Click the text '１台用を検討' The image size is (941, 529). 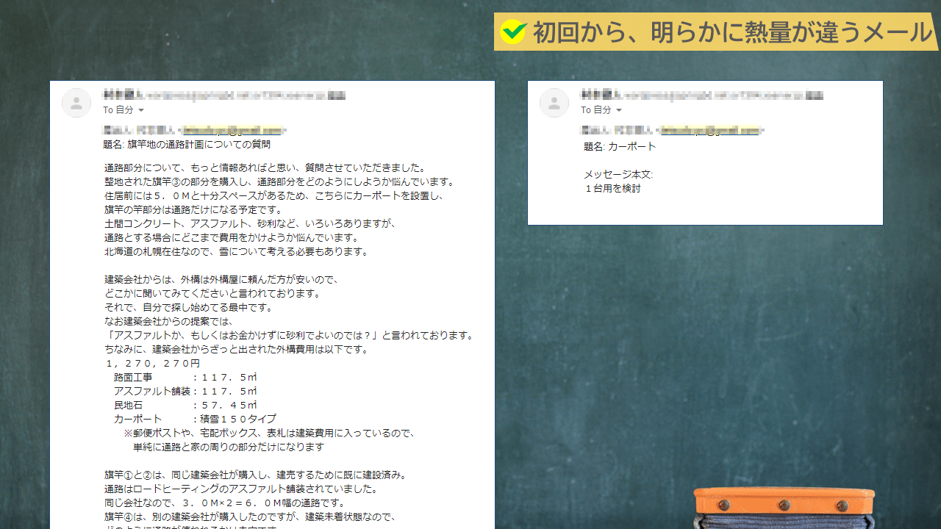click(x=612, y=189)
